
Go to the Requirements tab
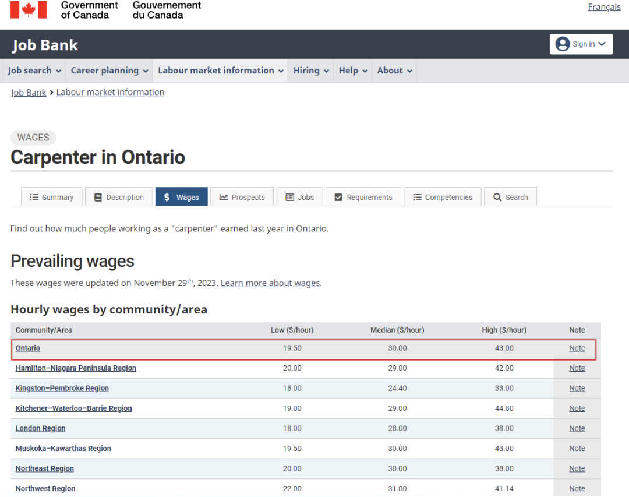click(x=363, y=197)
